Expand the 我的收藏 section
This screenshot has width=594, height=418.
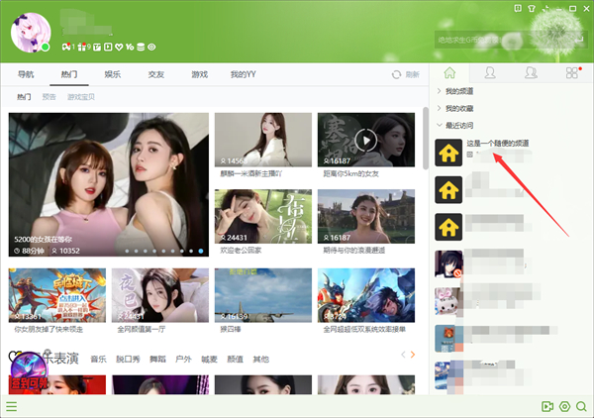(455, 108)
